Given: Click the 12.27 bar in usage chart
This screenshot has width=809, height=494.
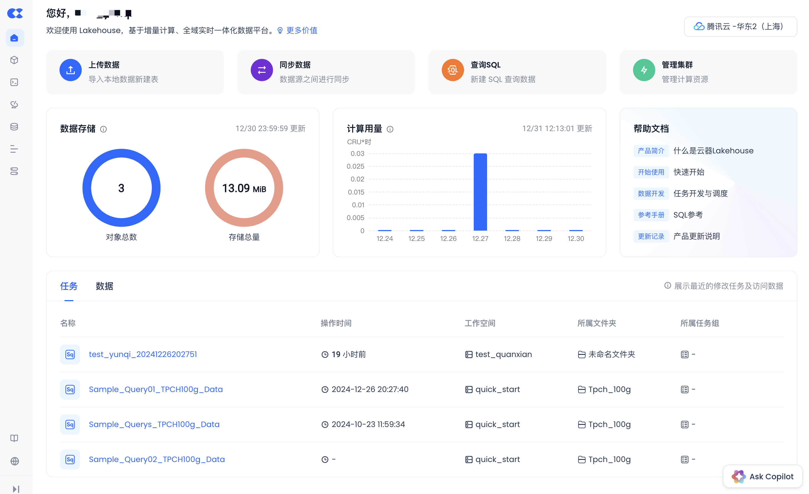Looking at the screenshot, I should point(480,192).
